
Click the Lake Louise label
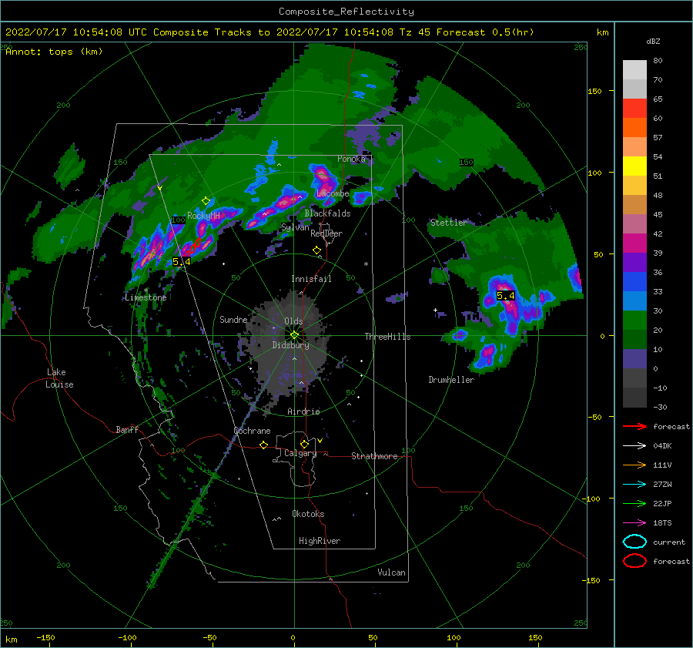tap(59, 378)
